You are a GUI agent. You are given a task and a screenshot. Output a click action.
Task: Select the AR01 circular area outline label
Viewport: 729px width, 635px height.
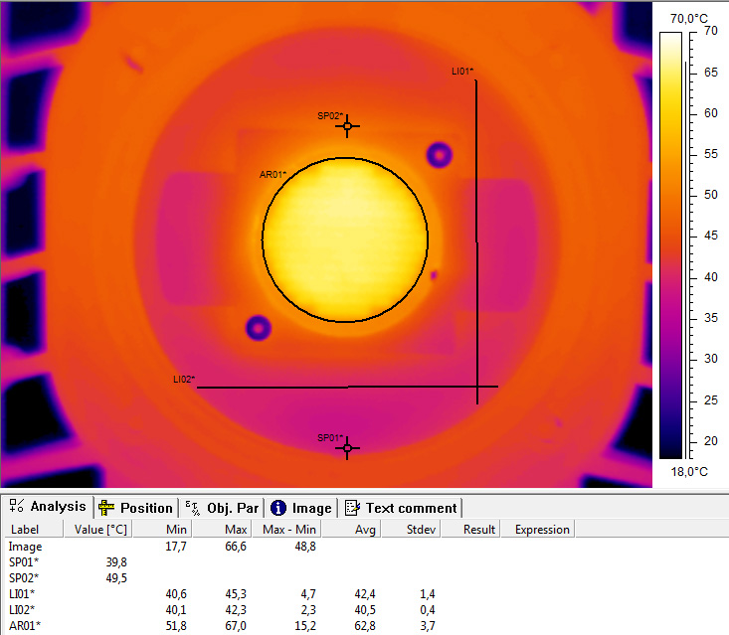pos(273,175)
